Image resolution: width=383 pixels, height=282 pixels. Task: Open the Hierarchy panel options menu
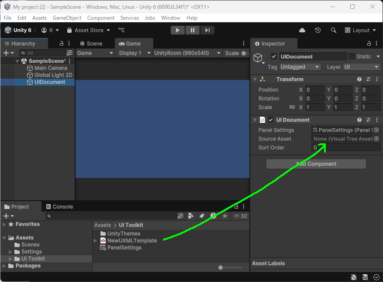tap(69, 43)
